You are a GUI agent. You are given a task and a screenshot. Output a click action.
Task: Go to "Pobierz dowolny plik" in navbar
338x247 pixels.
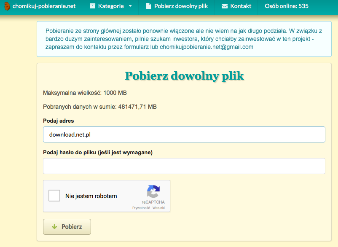tap(181, 6)
